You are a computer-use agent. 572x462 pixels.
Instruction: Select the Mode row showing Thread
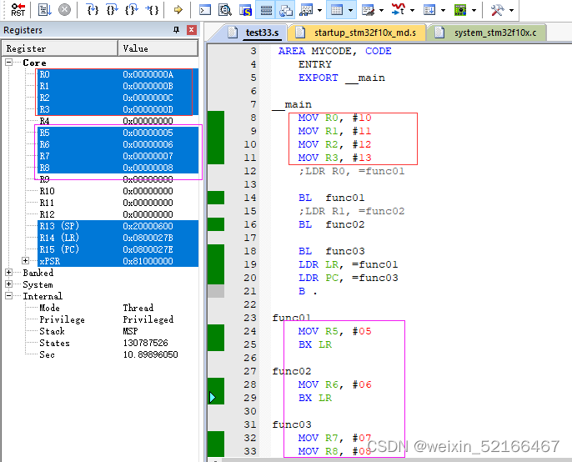pos(118,308)
